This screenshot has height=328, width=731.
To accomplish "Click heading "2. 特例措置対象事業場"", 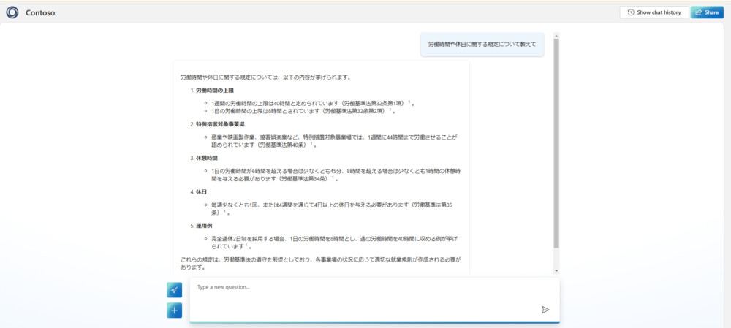I will (x=217, y=124).
